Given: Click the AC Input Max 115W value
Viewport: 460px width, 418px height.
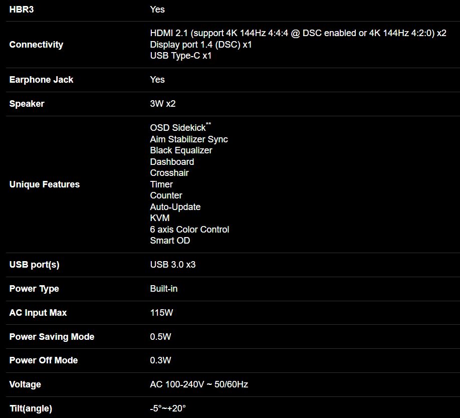Looking at the screenshot, I should point(161,313).
